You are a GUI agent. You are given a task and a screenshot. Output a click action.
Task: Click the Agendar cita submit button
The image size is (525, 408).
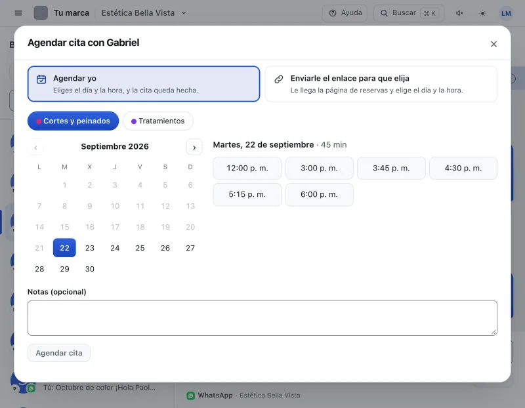tap(59, 353)
